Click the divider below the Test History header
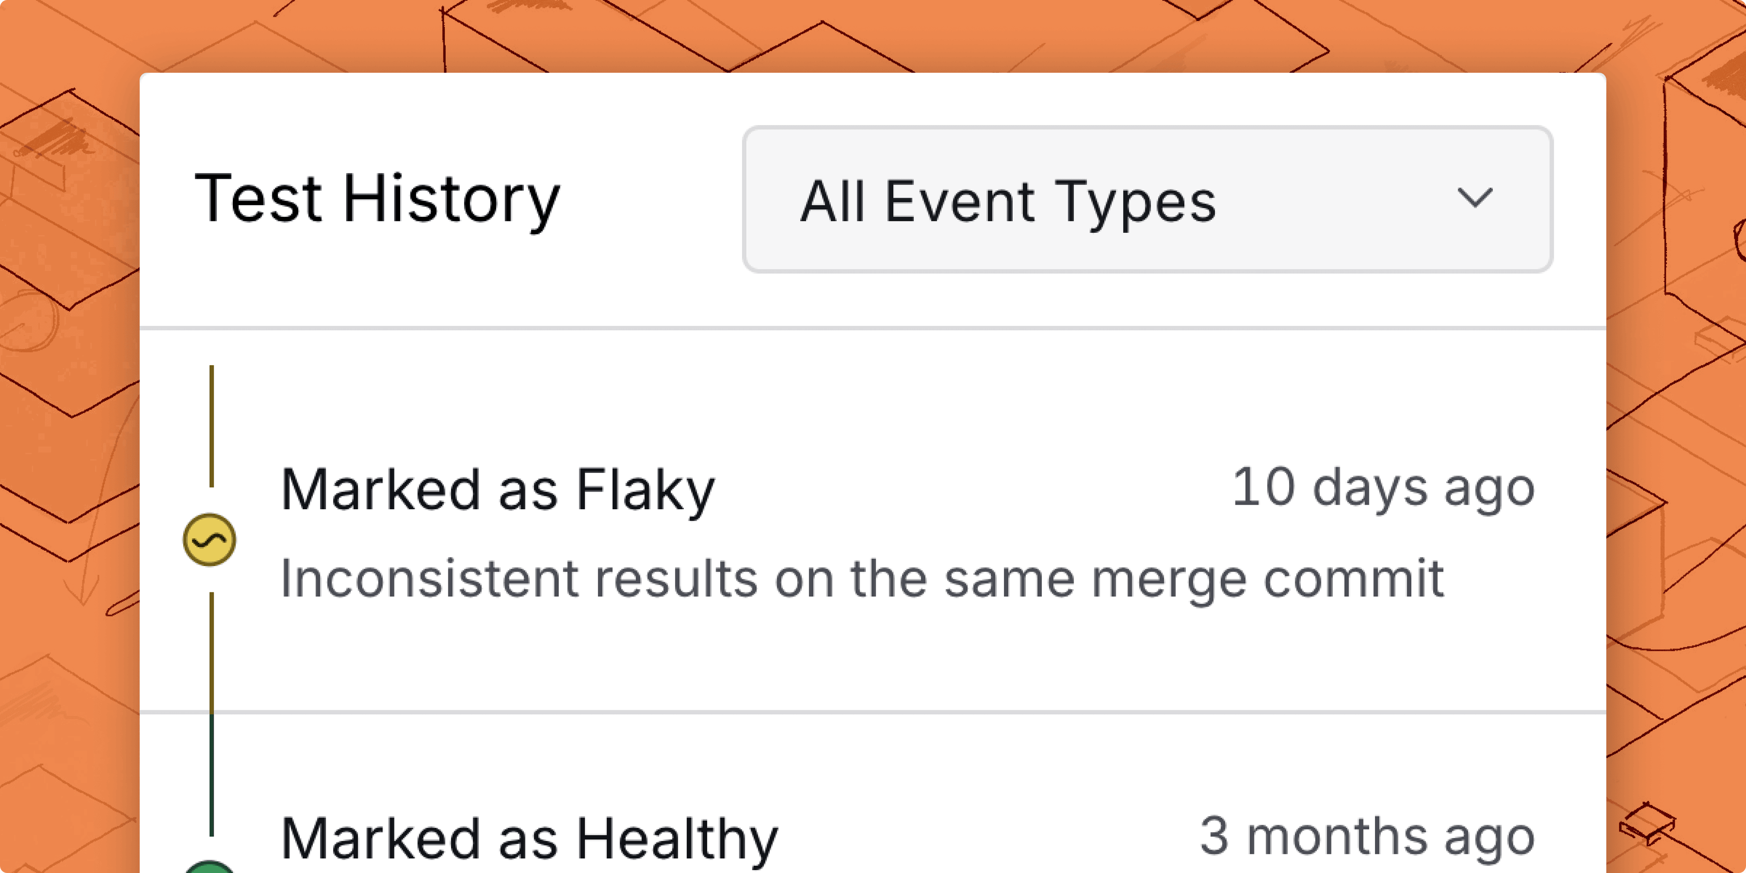This screenshot has width=1746, height=873. click(x=873, y=328)
